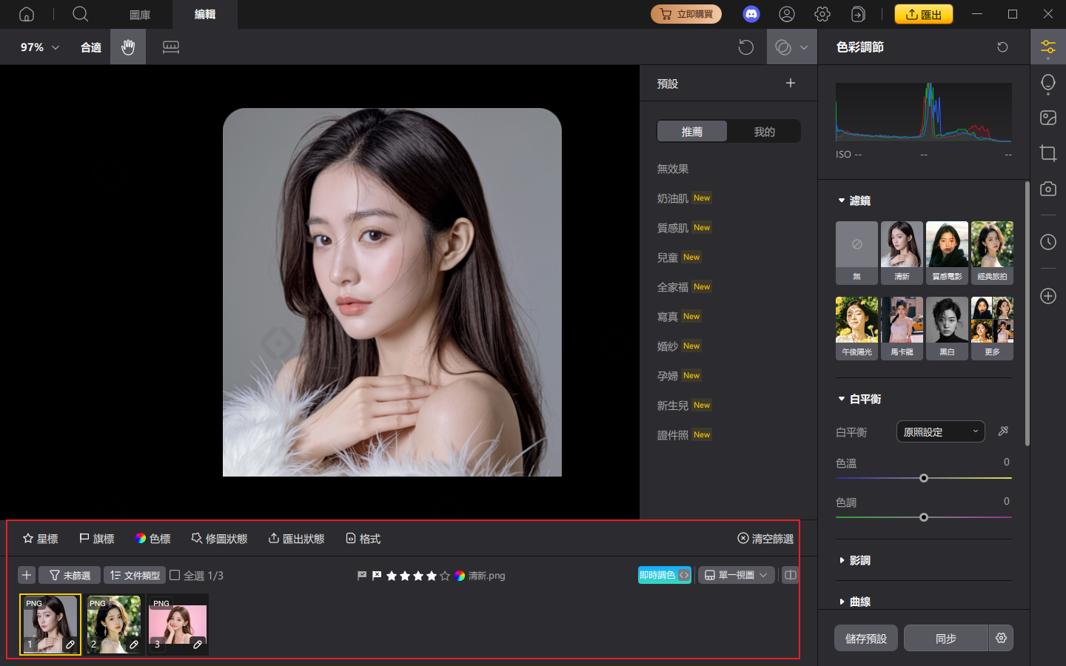Click the 匯出 export button
Viewport: 1066px width, 666px height.
(x=923, y=14)
